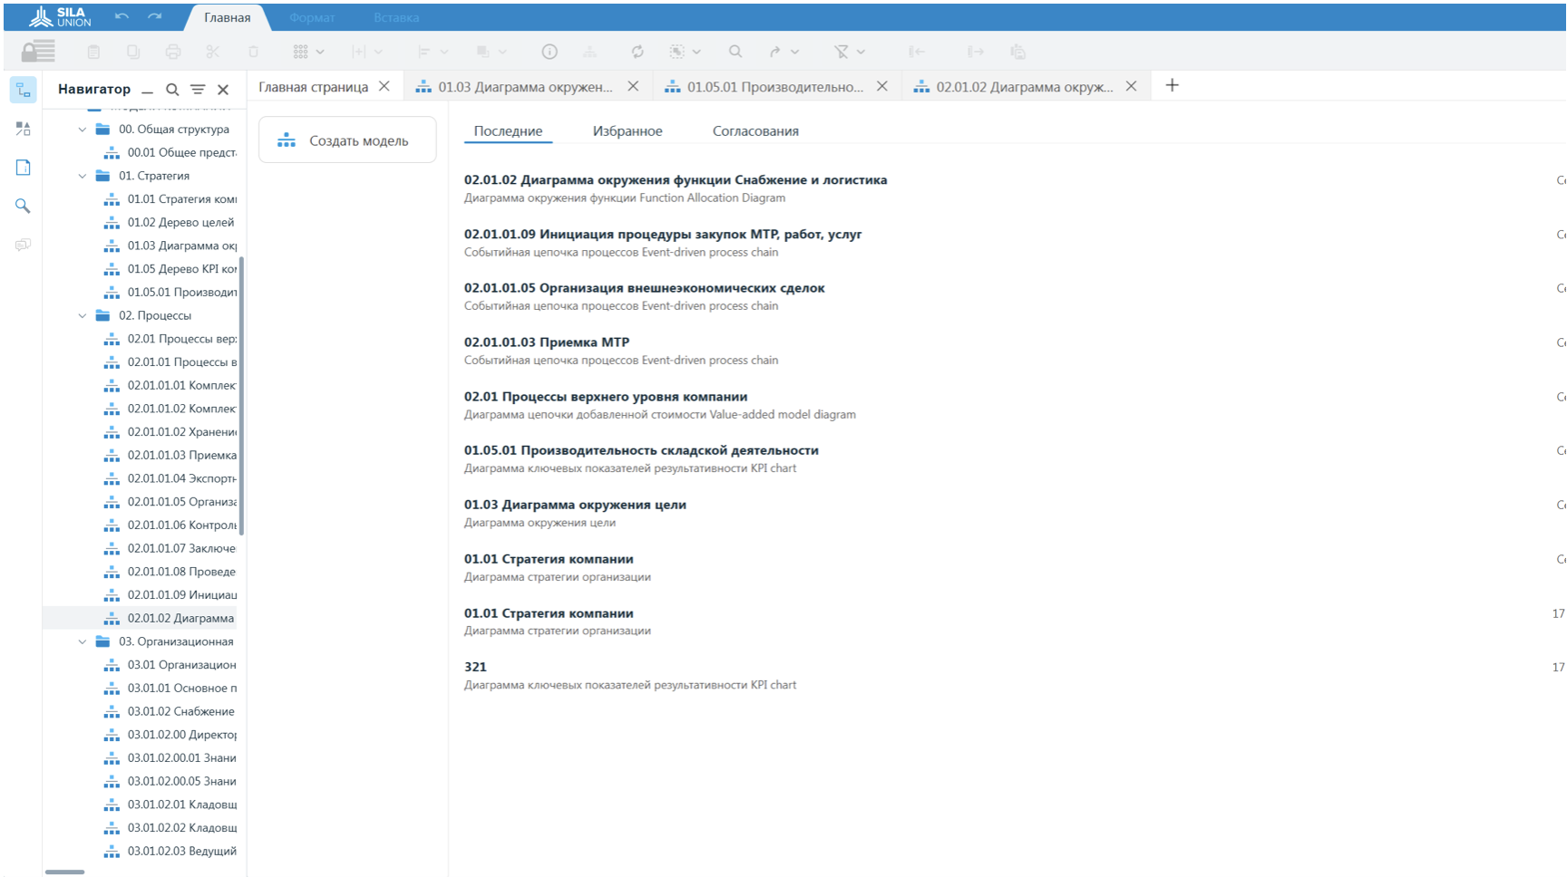This screenshot has height=877, width=1567.
Task: Open the comments icon in the left sidebar
Action: pos(23,245)
